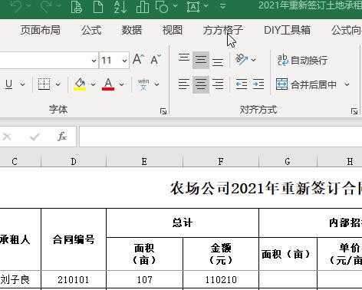Switch to the 数据 tab

pyautogui.click(x=132, y=30)
